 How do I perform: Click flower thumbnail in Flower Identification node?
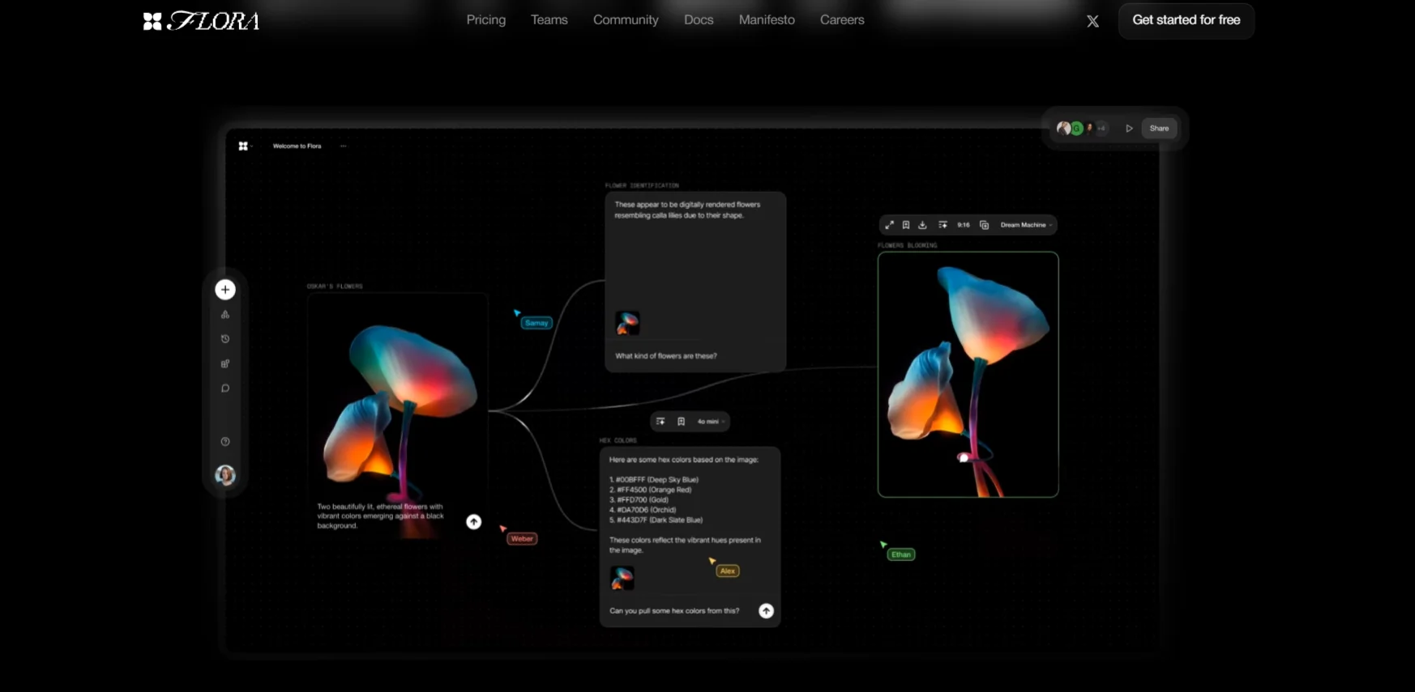[627, 323]
